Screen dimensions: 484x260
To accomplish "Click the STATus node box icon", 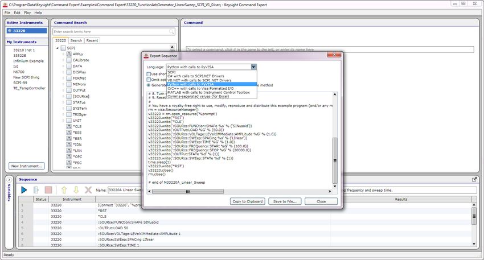I will [x=69, y=102].
